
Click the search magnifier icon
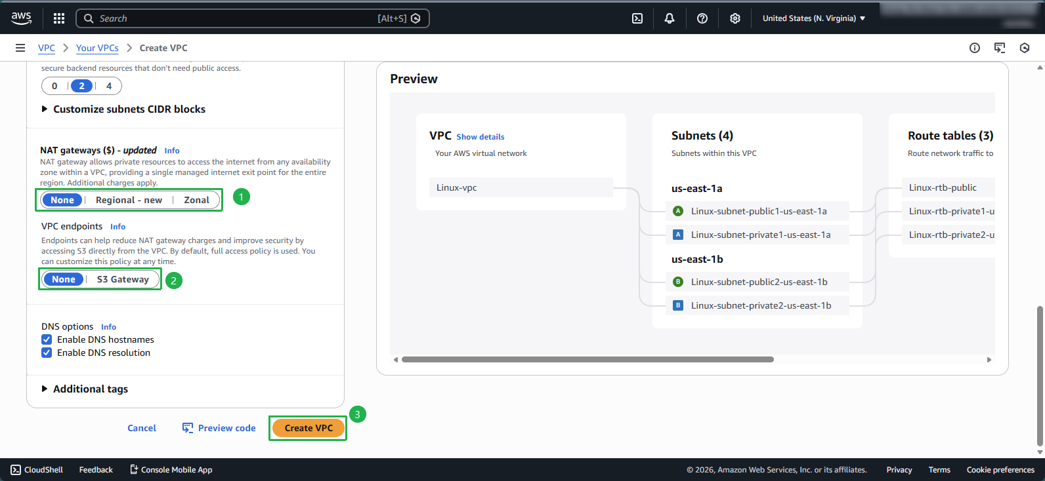(89, 18)
